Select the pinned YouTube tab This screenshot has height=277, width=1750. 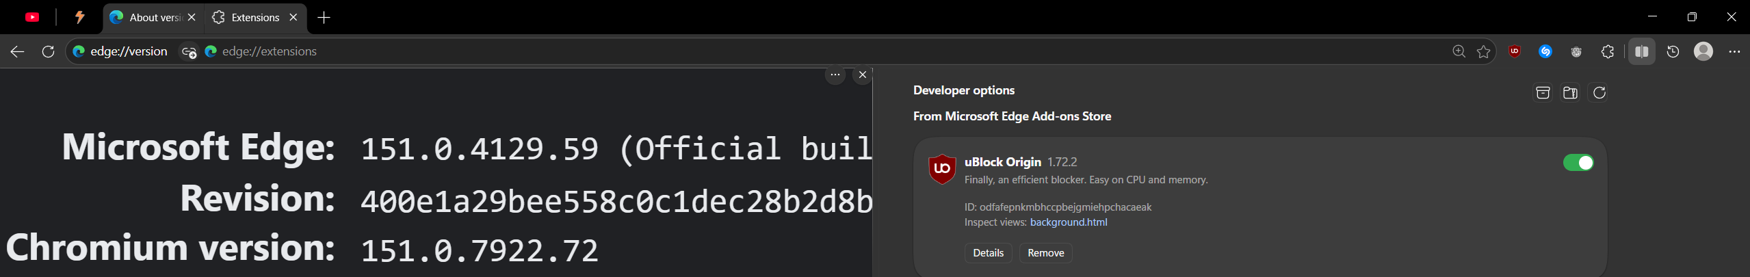pos(32,18)
